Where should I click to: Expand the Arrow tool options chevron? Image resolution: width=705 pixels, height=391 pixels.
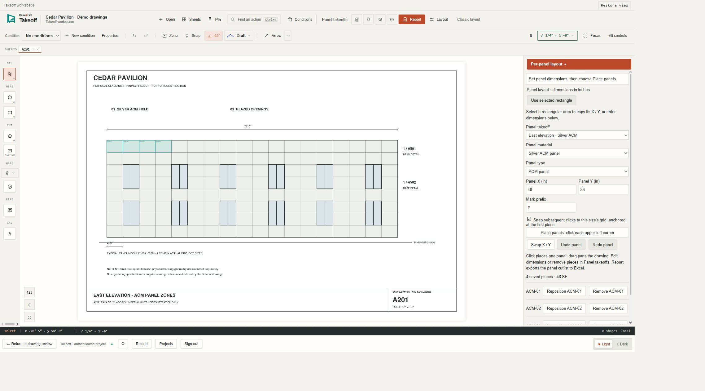[x=287, y=36]
